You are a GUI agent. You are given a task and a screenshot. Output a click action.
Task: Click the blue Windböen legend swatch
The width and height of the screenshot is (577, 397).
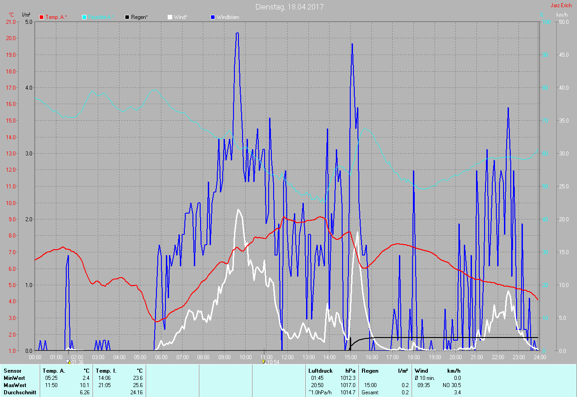[213, 17]
